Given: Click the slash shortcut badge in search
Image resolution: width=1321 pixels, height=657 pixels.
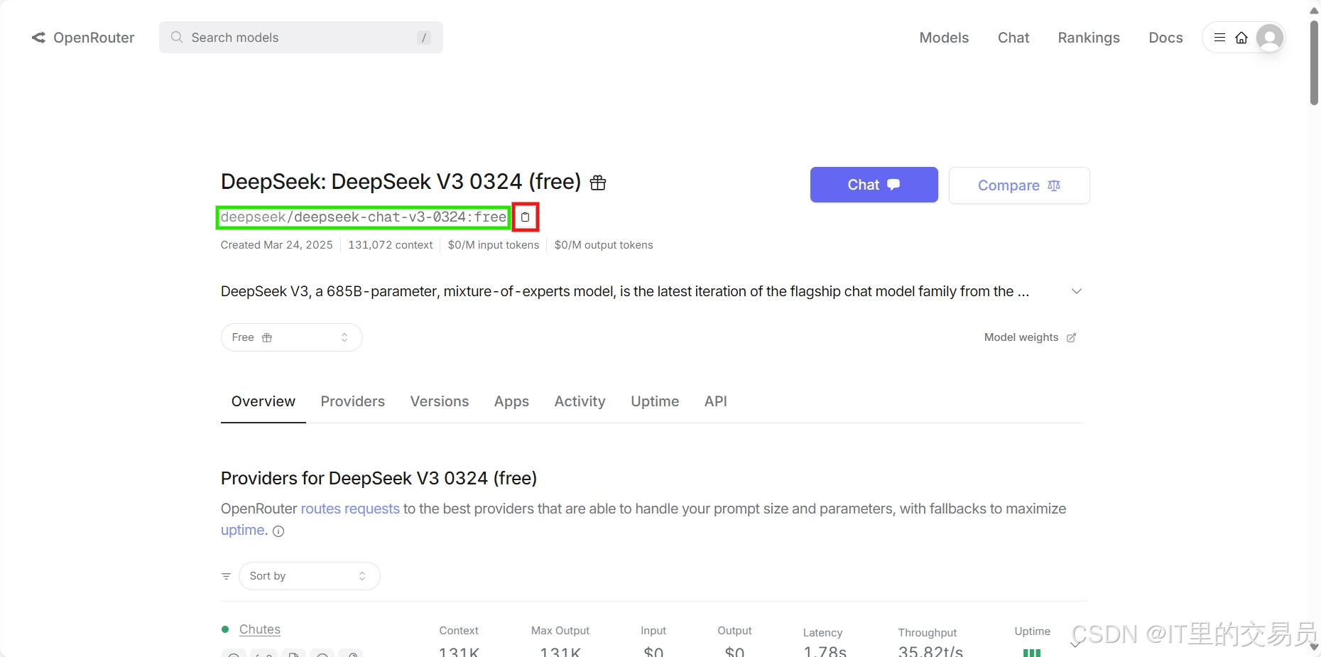Looking at the screenshot, I should pyautogui.click(x=424, y=38).
